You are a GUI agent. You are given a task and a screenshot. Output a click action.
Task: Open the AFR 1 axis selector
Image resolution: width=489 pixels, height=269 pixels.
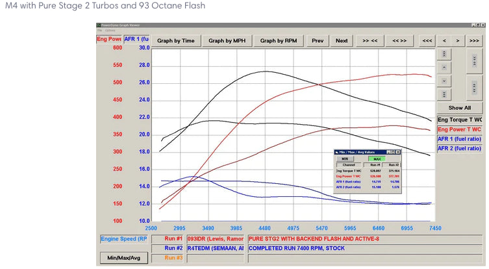point(136,39)
